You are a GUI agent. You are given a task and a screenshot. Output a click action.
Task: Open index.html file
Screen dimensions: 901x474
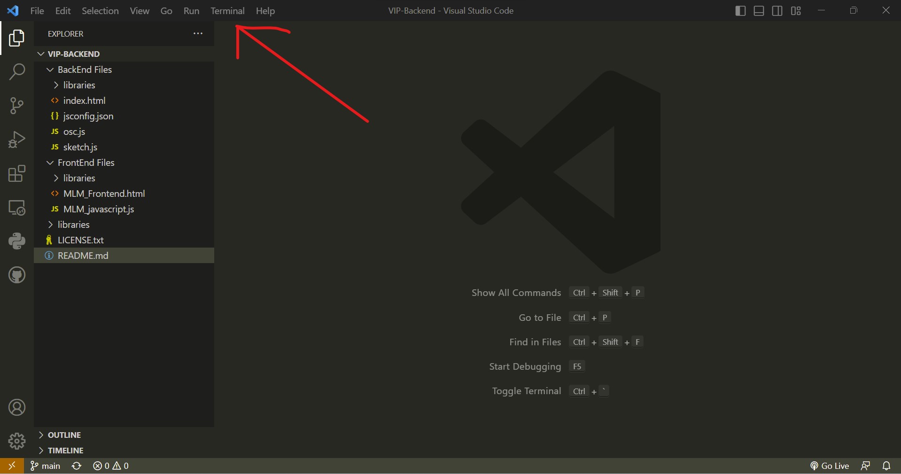[124, 101]
